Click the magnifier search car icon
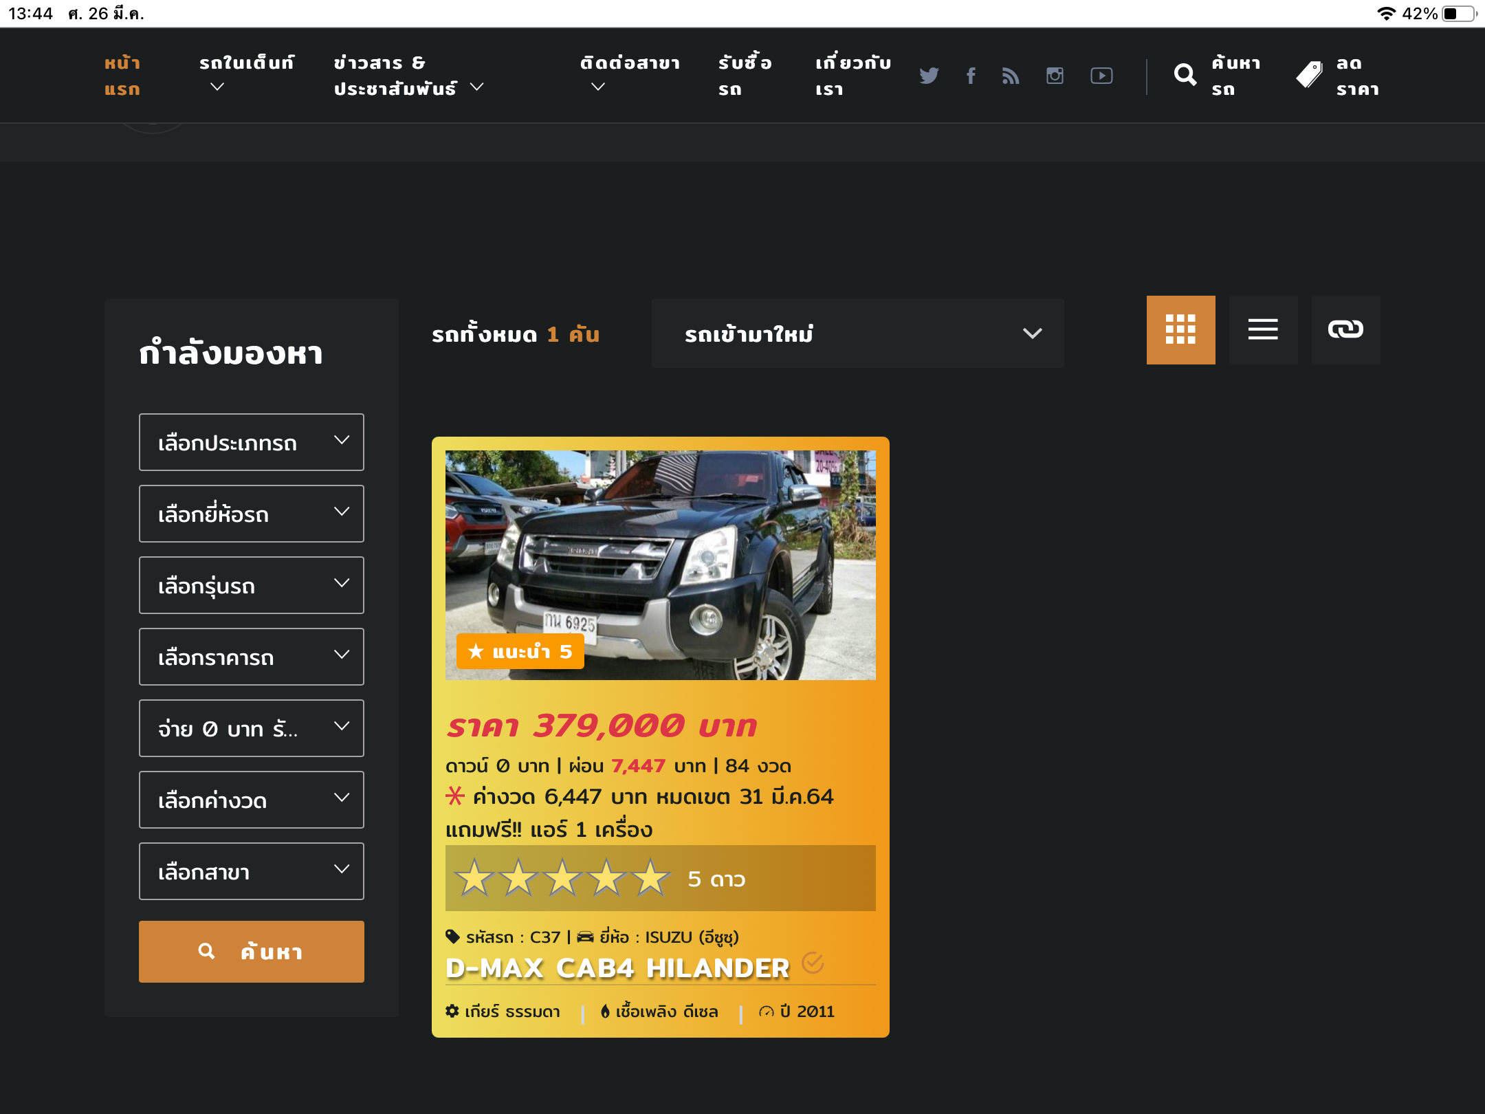Screen dimensions: 1485x1114 [1185, 75]
